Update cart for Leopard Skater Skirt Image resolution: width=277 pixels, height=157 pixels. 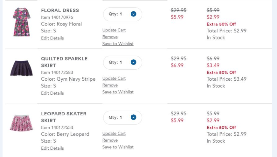pyautogui.click(x=114, y=133)
